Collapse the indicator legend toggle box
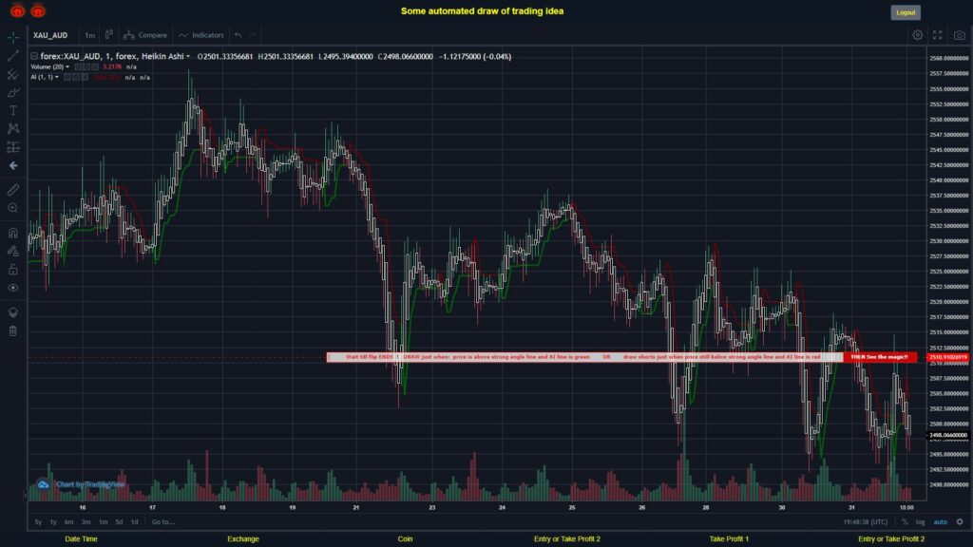The height and width of the screenshot is (547, 973). (34, 56)
